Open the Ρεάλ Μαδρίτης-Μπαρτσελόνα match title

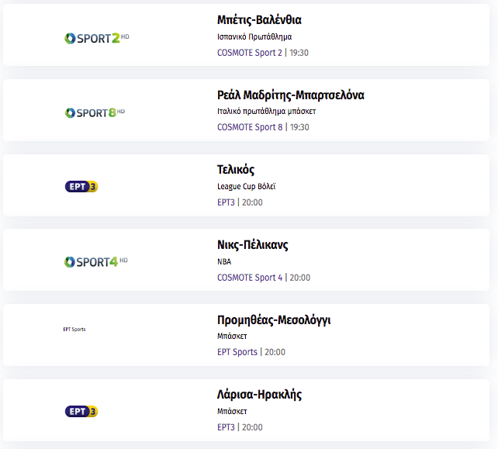point(291,95)
